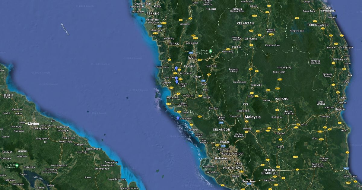This screenshot has height=190, width=362.
Task: Select the Ipoh city label
Action: [x=192, y=57]
